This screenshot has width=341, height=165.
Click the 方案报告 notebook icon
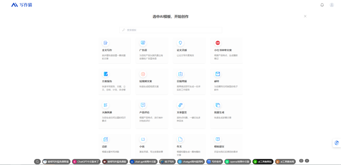[105, 74]
